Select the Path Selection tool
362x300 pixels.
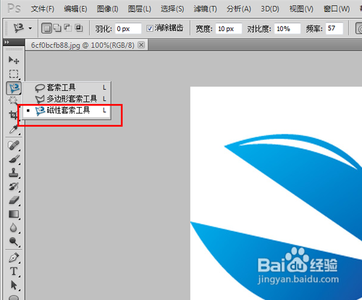point(14,286)
